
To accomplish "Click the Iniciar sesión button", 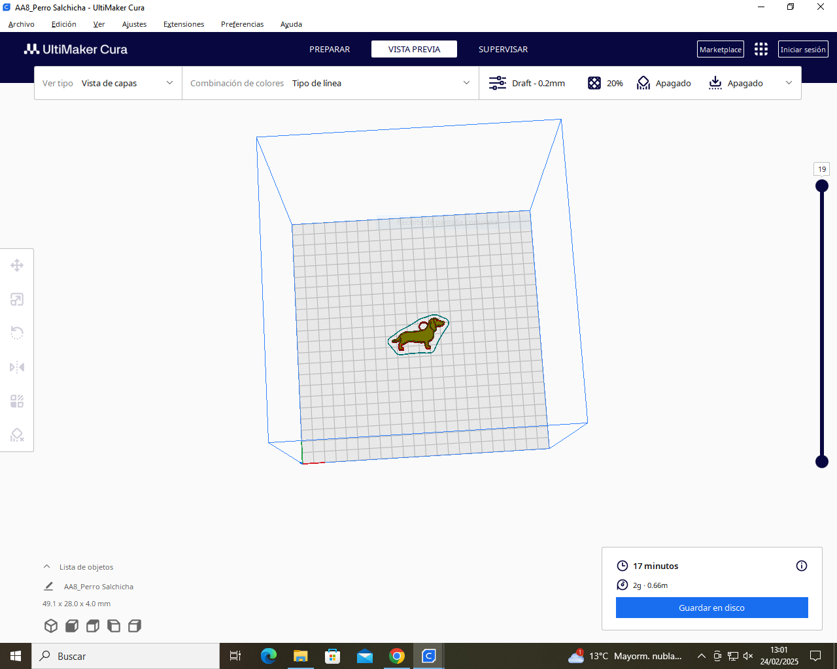I will [803, 49].
